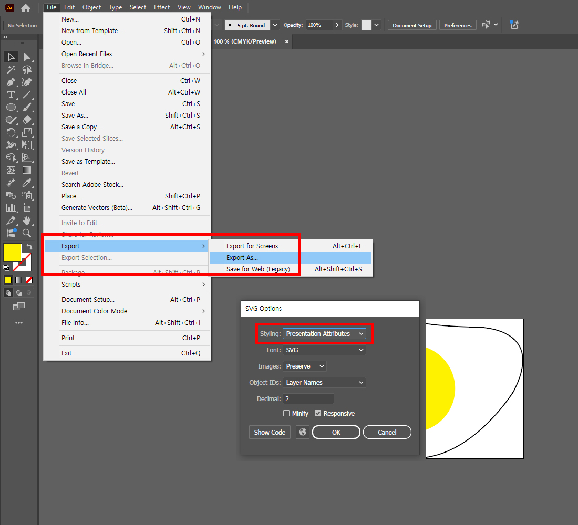Set the paint mode to Color
578x525 pixels.
pos(8,280)
